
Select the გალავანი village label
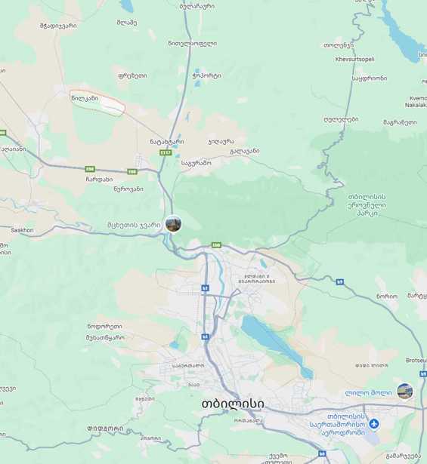[x=245, y=151]
